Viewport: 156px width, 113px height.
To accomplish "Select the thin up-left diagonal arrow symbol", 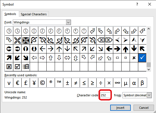I will [76, 49].
